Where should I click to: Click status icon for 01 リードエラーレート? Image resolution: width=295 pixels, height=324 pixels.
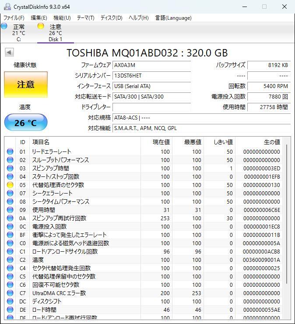10,151
